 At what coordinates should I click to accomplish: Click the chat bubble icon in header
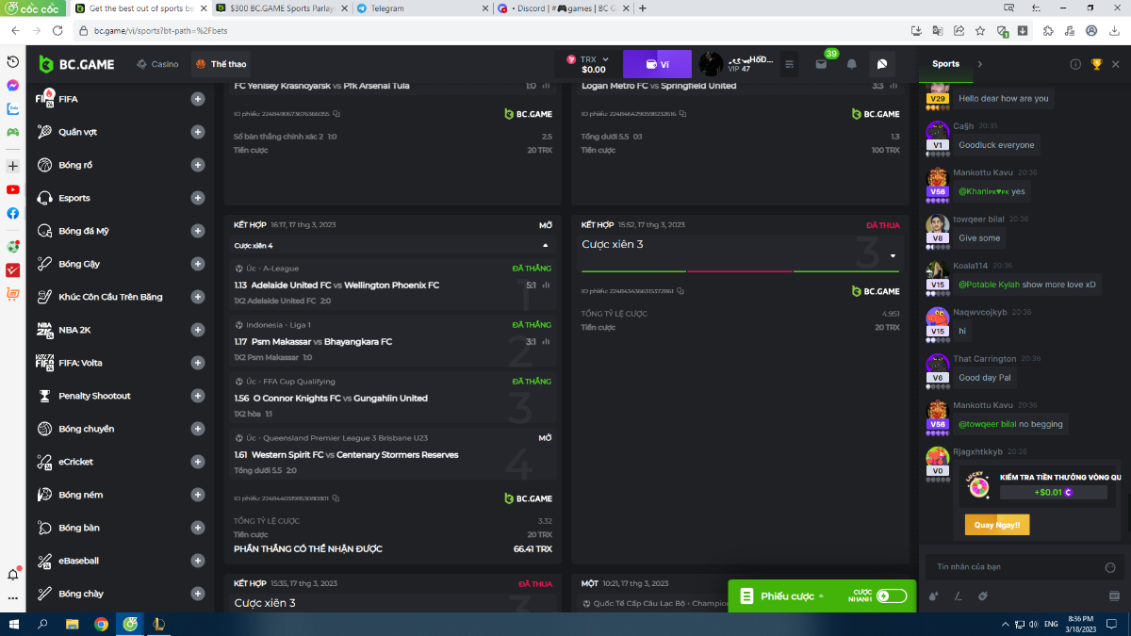pos(882,64)
